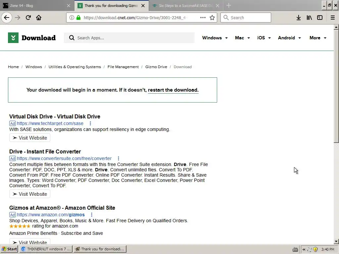The height and width of the screenshot is (254, 339).
Task: Click the scrollbar up arrow
Action: pos(336,27)
